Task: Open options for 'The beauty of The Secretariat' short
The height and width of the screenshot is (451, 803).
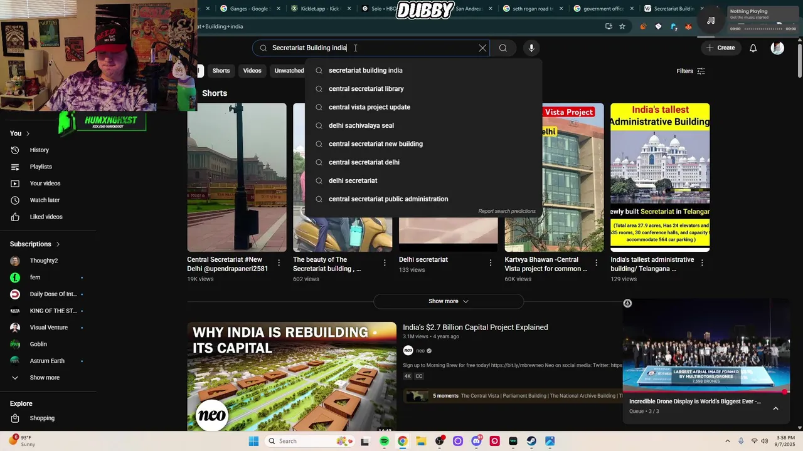Action: click(385, 263)
